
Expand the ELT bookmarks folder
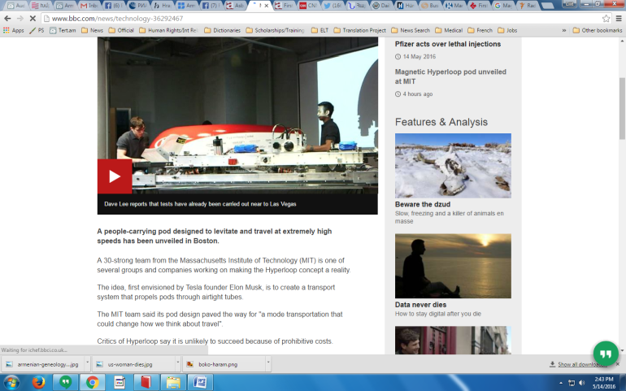[x=320, y=30]
